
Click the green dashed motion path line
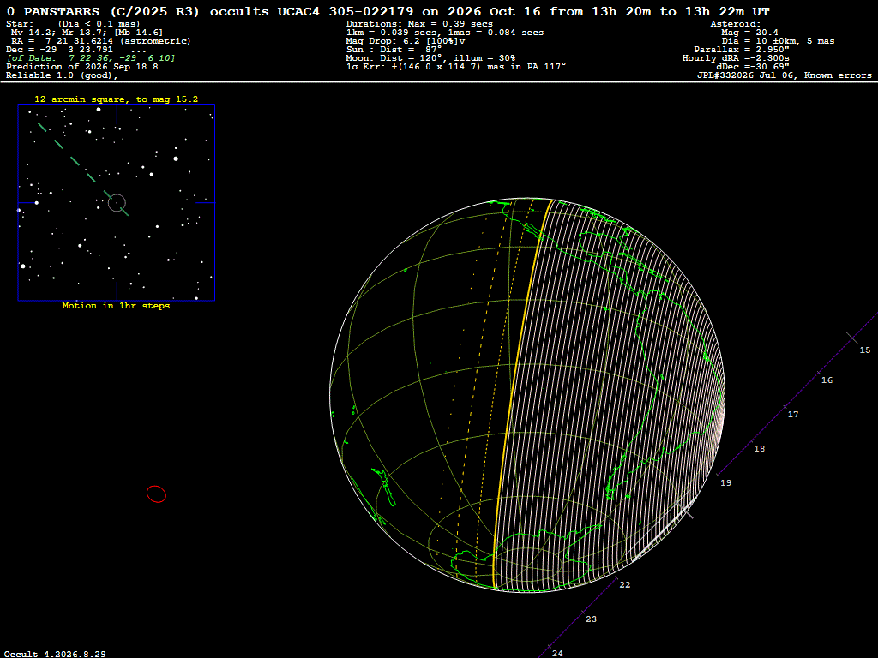point(83,169)
